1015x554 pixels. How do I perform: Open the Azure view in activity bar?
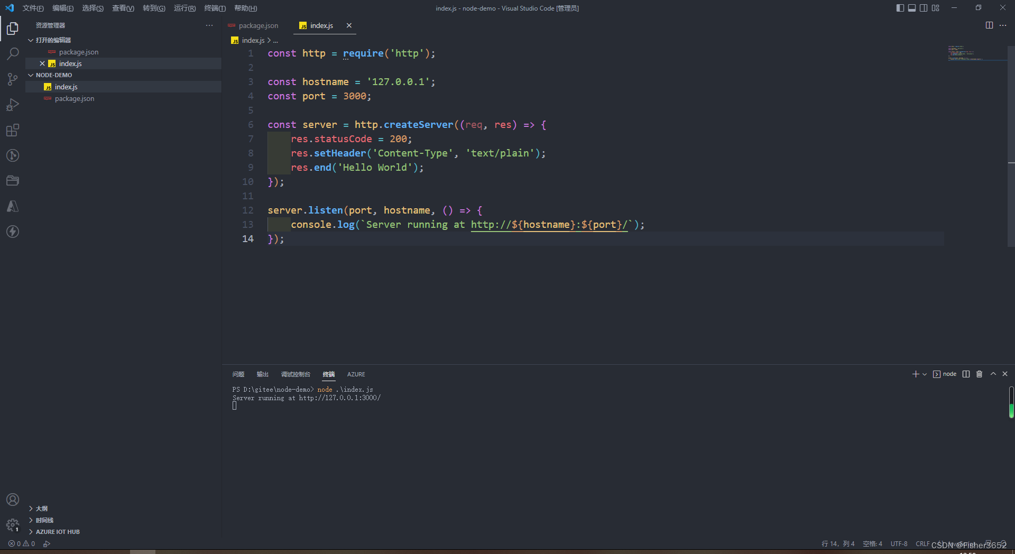pos(13,206)
